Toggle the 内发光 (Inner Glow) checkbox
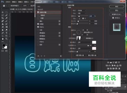Screen dimensions: 127x93 38,27
